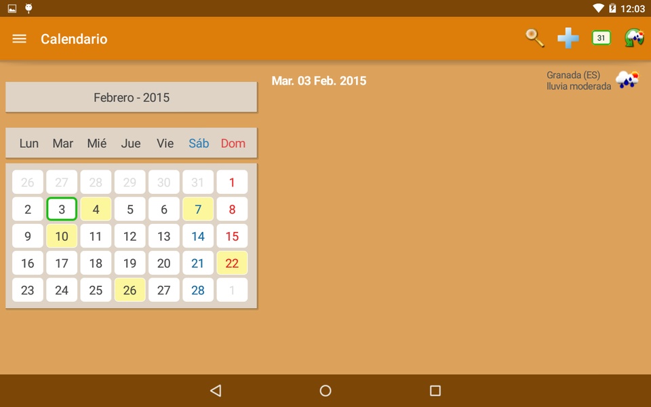The height and width of the screenshot is (407, 651).
Task: Select day 24 in the calendar
Action: click(62, 290)
